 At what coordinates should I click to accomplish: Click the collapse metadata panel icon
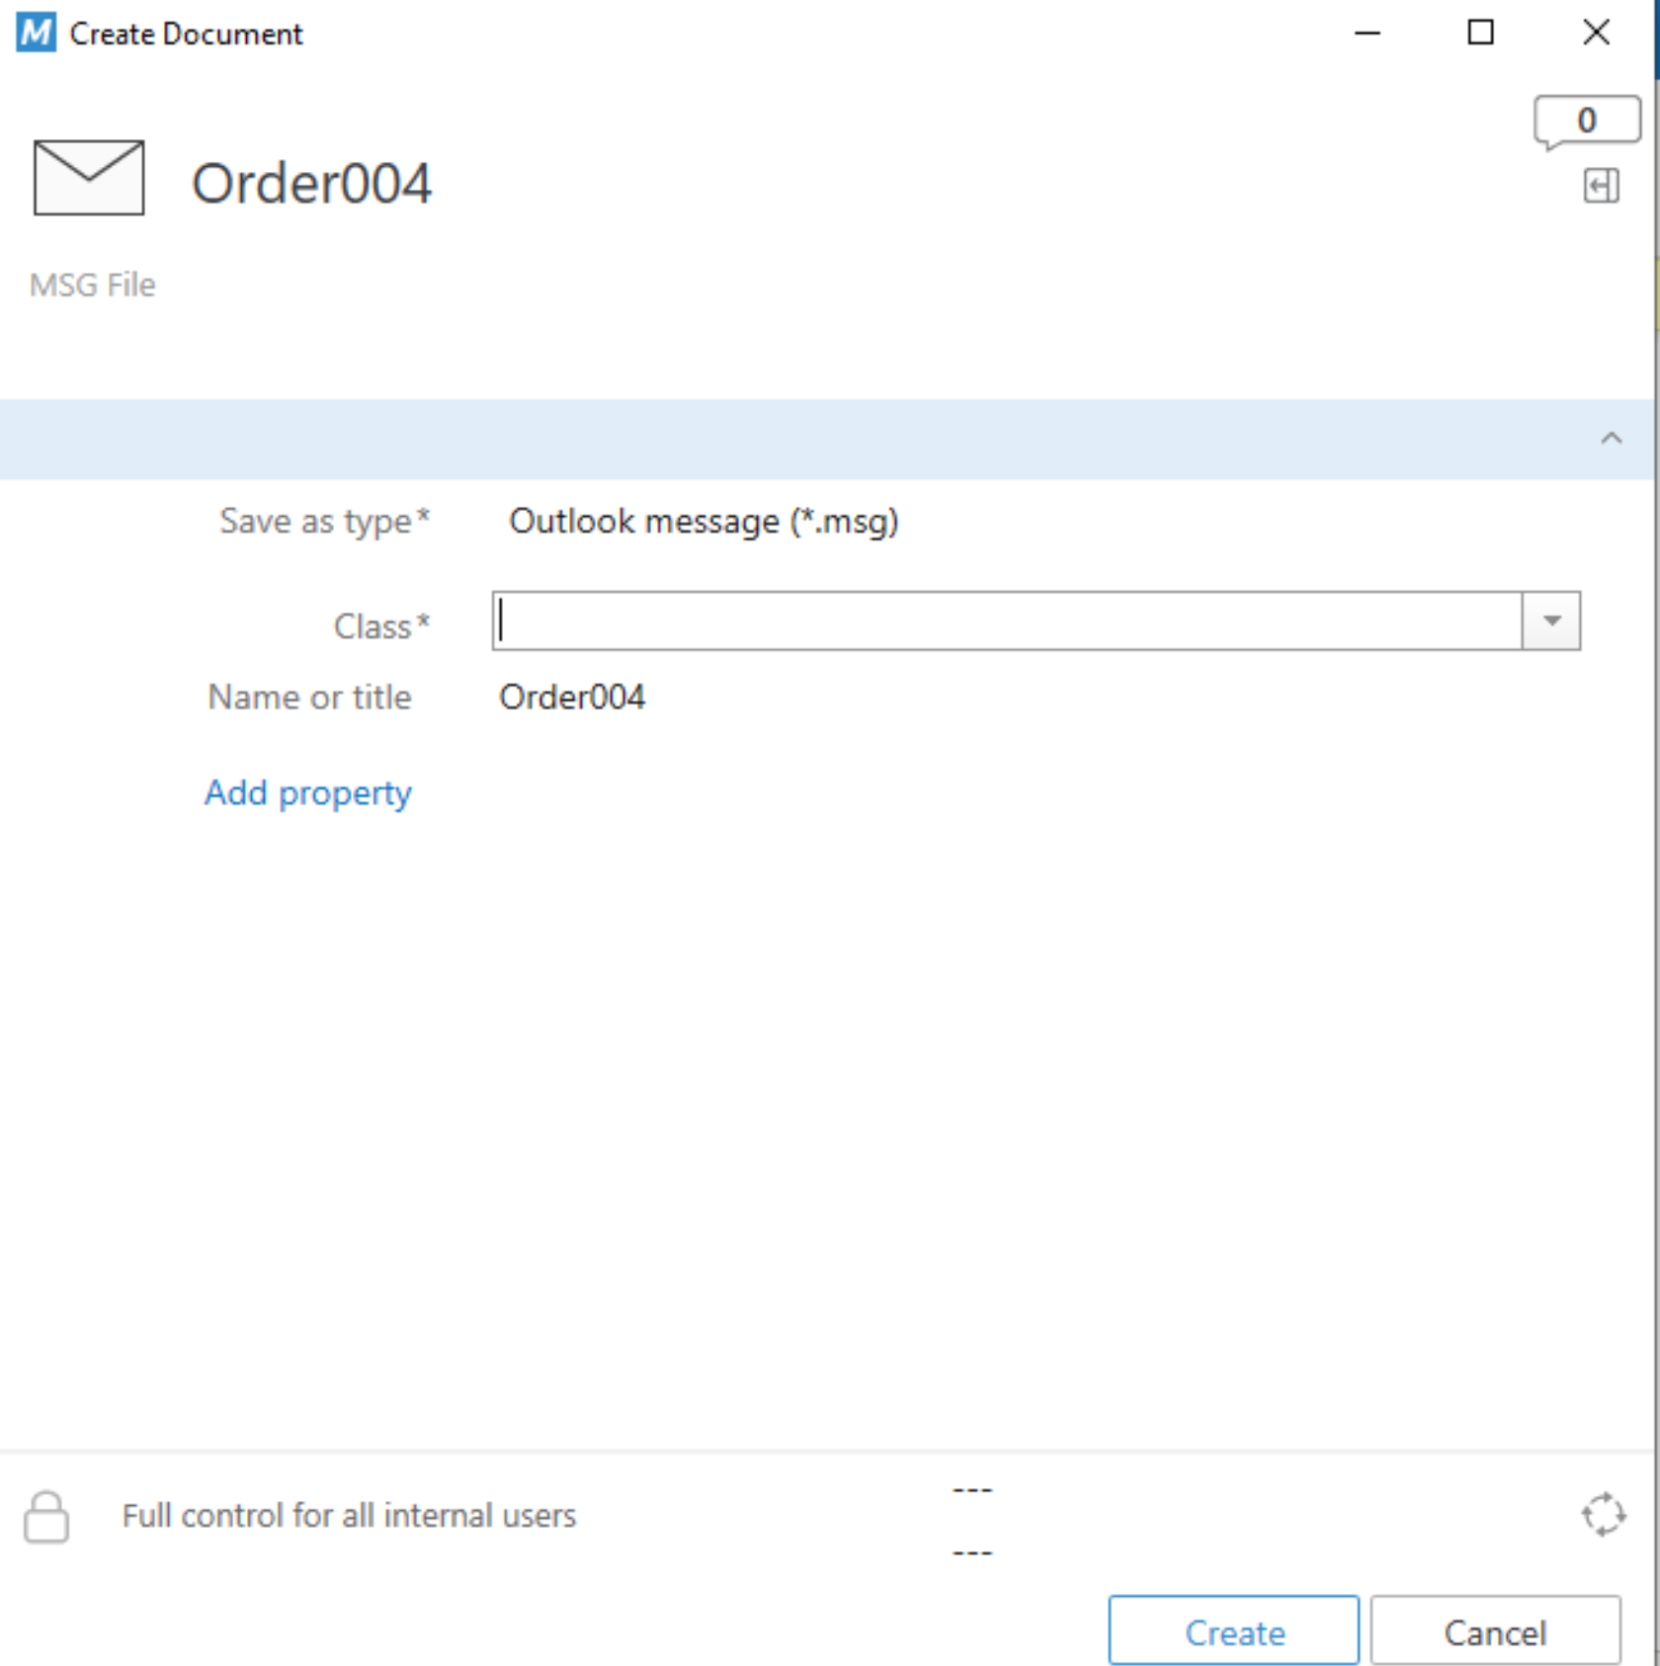coord(1601,186)
